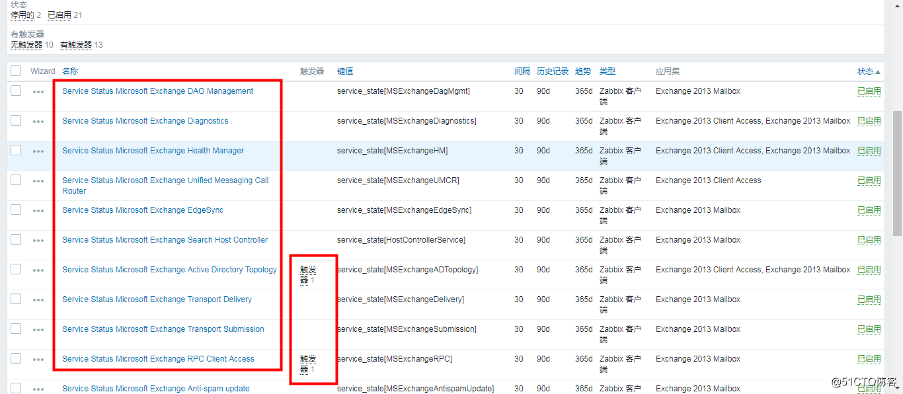Screen dimensions: 903x394
Task: Open menu dots for Active Directory Topology
Action: coord(38,270)
